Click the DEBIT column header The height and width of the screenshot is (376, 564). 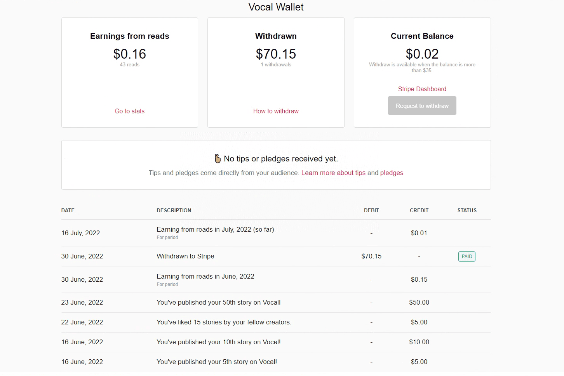click(371, 211)
